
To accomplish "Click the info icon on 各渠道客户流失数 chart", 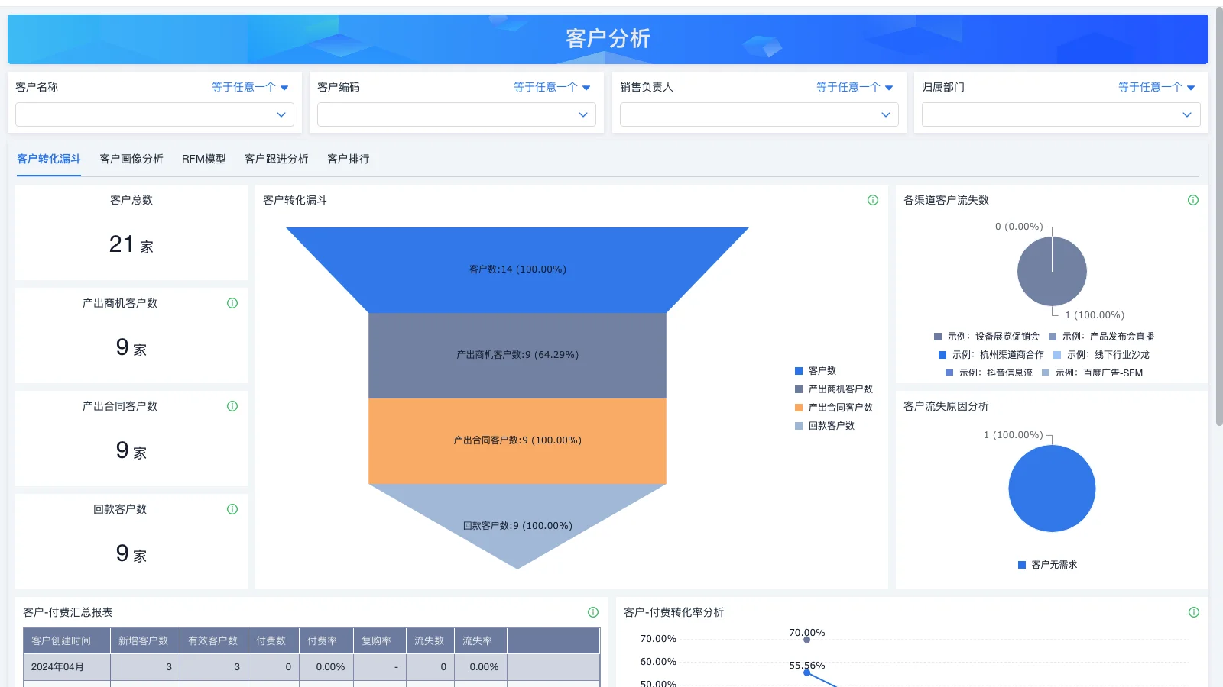I will click(x=1192, y=200).
